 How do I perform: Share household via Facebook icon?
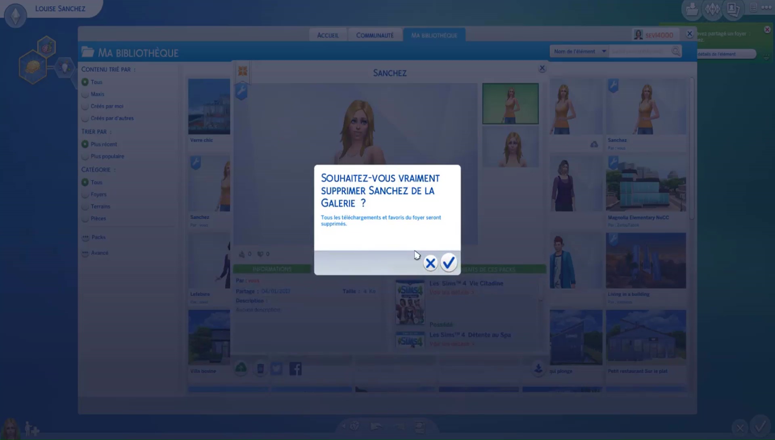pyautogui.click(x=295, y=369)
